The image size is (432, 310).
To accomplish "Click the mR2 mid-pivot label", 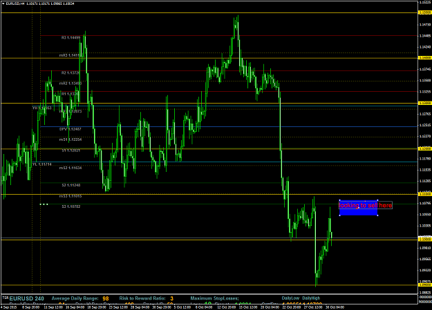I will 71,83.
